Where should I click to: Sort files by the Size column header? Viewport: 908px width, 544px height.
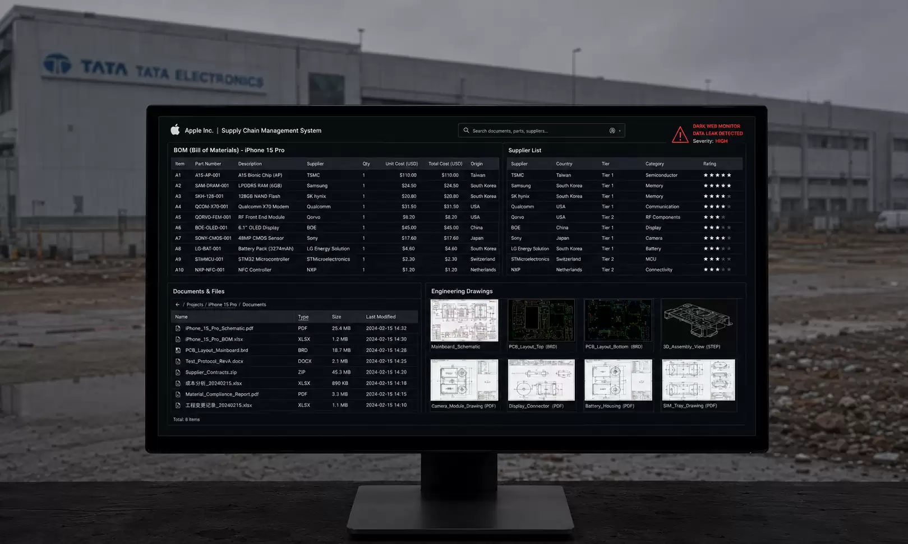(337, 317)
